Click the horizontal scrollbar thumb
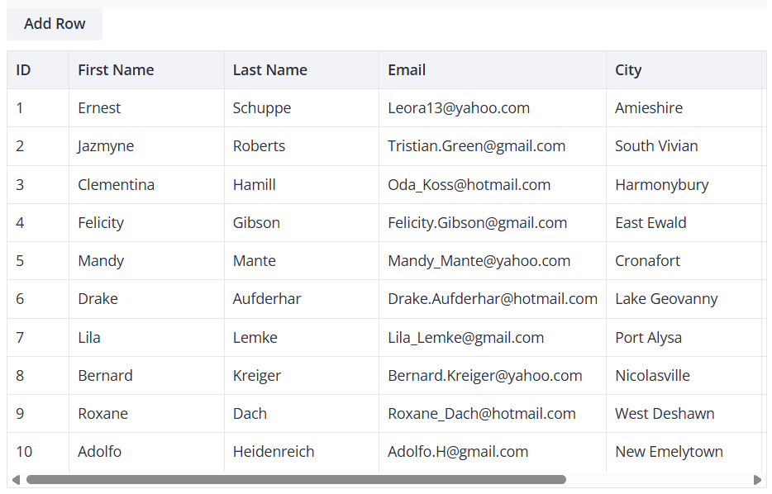Image resolution: width=772 pixels, height=494 pixels. coord(296,480)
